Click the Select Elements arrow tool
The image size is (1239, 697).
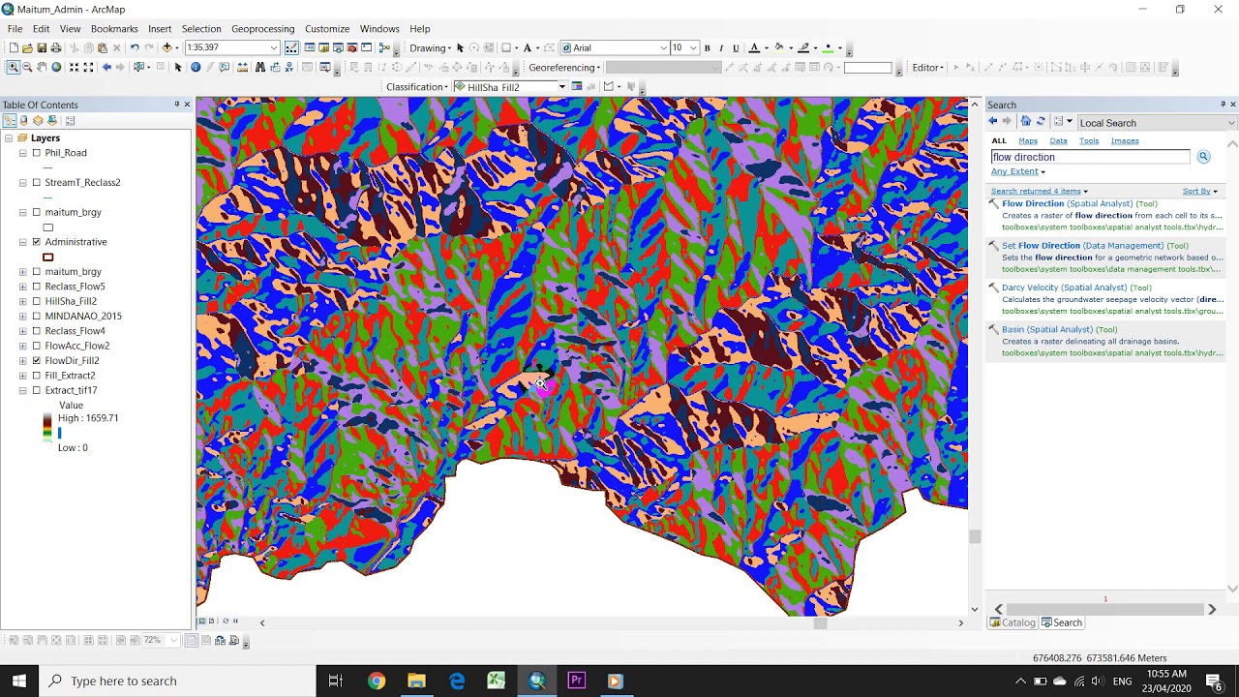pos(178,67)
